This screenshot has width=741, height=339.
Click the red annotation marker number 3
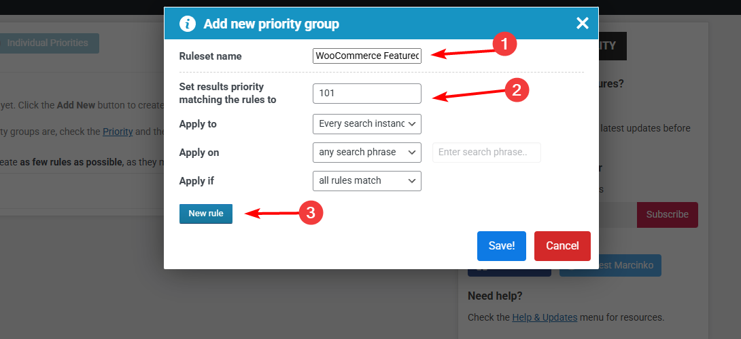point(311,213)
